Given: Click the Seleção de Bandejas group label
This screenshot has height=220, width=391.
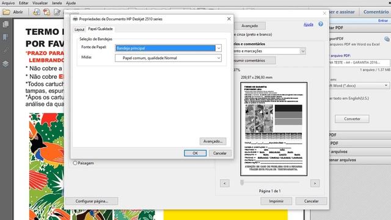Looking at the screenshot, I should (x=96, y=39).
